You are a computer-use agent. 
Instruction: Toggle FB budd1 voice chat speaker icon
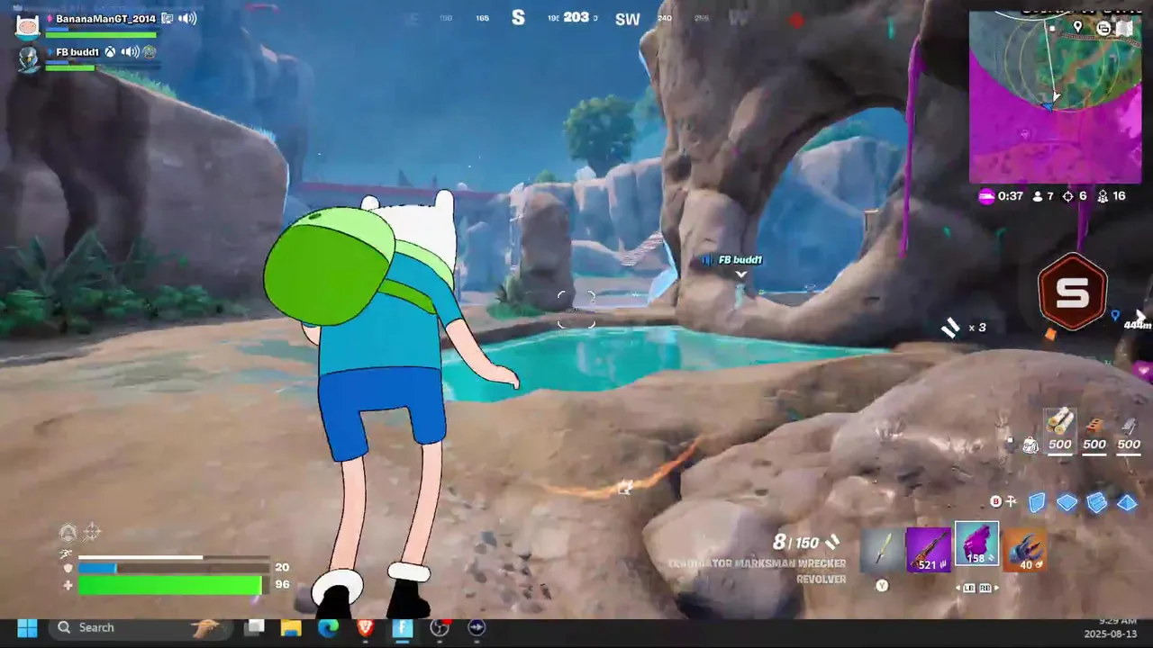[130, 52]
